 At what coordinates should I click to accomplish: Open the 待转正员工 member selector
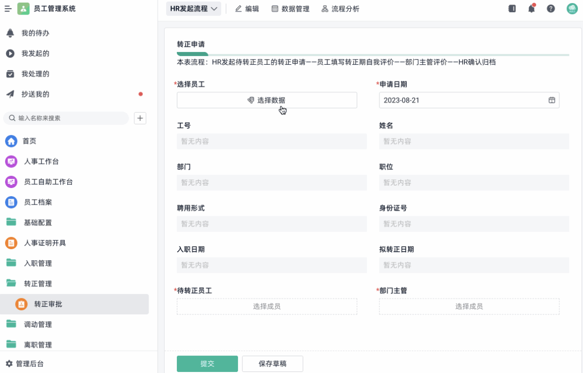pyautogui.click(x=267, y=306)
